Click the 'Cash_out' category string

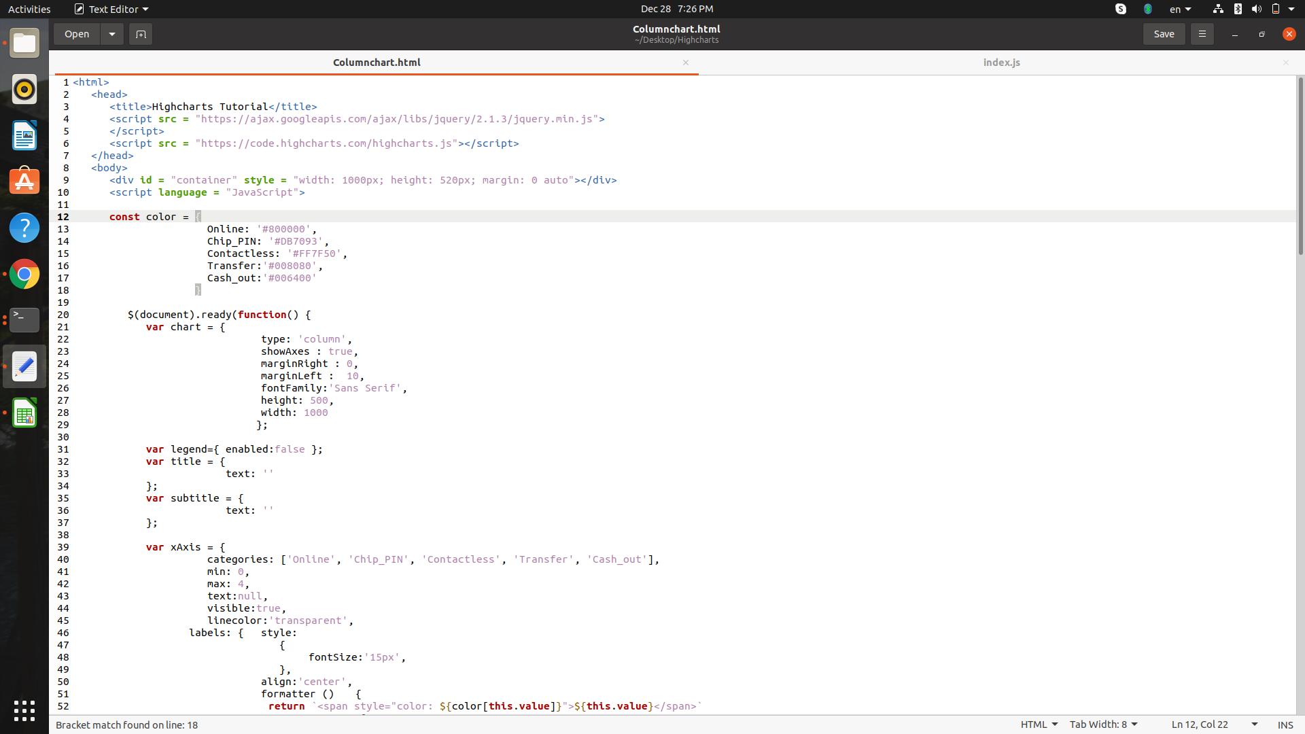point(616,559)
